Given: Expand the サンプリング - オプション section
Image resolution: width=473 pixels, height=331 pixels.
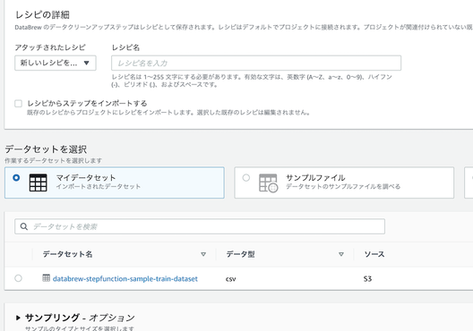Looking at the screenshot, I should [18, 318].
